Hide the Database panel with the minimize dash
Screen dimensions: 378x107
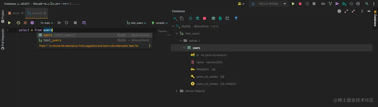(369, 11)
